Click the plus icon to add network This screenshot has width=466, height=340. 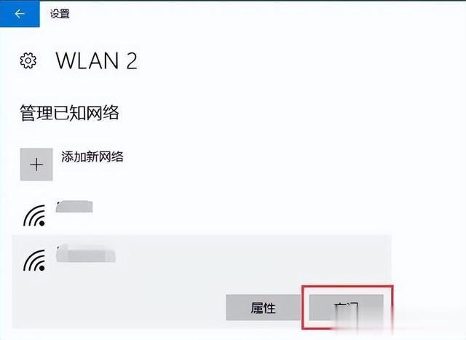pos(36,165)
